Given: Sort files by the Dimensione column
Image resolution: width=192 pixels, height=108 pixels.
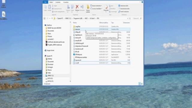Looking at the screenshot, I should click(126, 23).
